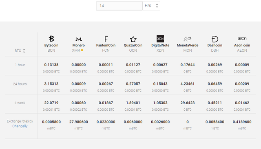Click the Bytecoin column header name
The image size is (261, 149).
point(51,45)
